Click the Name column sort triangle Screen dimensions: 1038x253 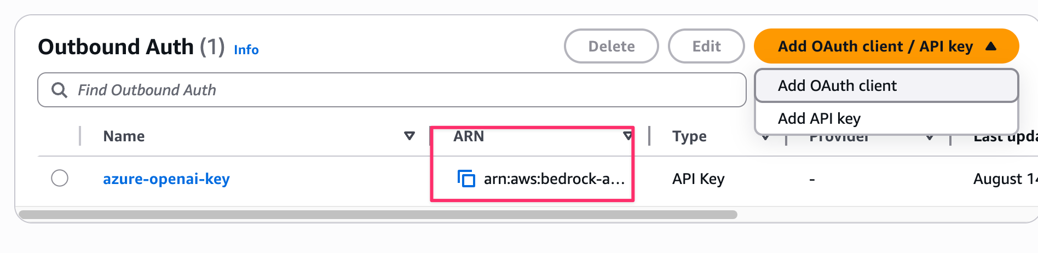pos(409,136)
